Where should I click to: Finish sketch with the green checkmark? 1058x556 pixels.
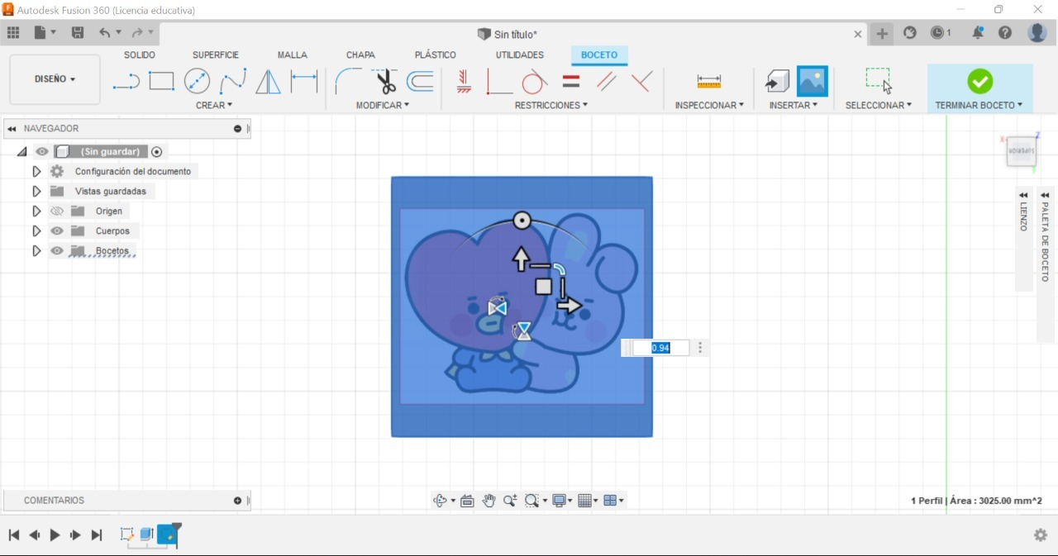pos(980,81)
